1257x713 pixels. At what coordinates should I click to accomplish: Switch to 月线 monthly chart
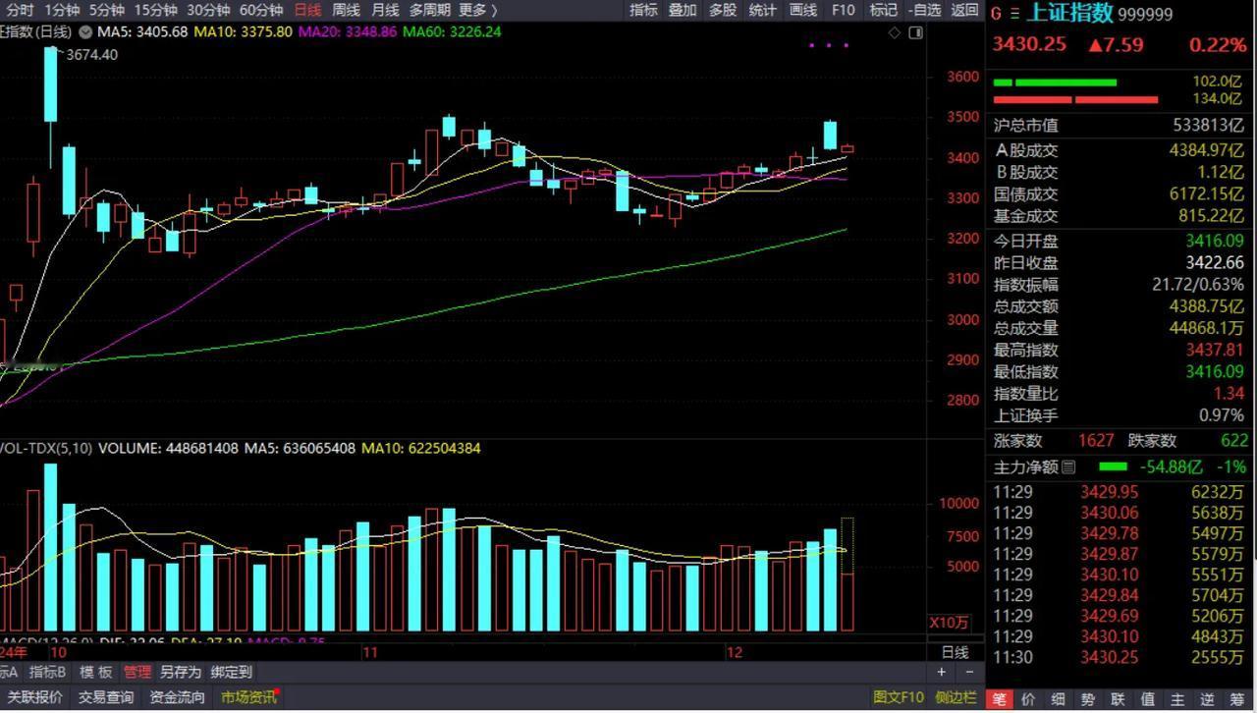tap(385, 10)
